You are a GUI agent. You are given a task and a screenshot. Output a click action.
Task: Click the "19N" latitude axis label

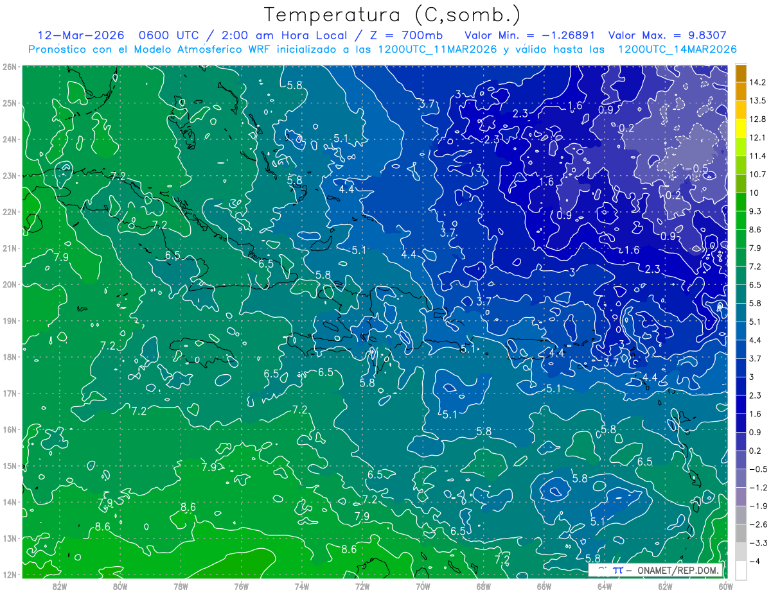coord(10,320)
